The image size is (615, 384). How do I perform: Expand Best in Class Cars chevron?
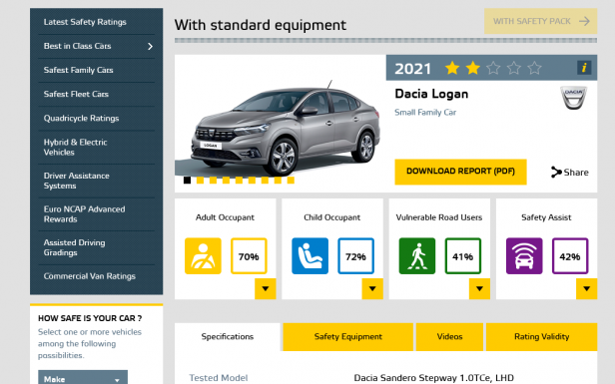pos(150,46)
